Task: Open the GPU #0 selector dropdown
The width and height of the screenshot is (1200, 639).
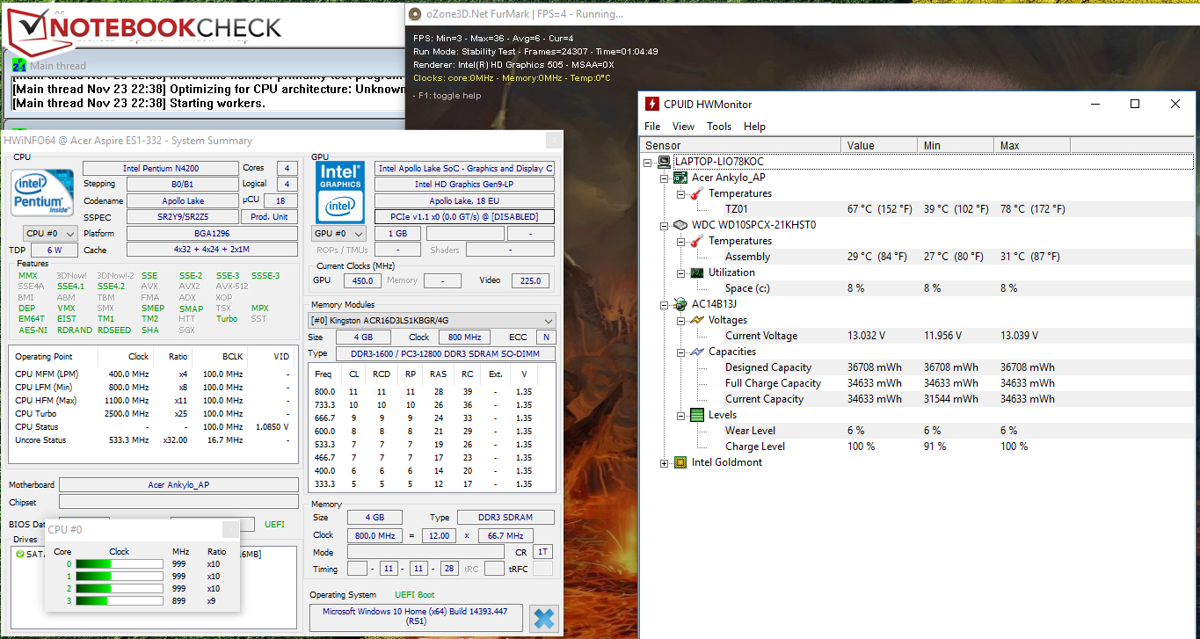Action: point(338,234)
